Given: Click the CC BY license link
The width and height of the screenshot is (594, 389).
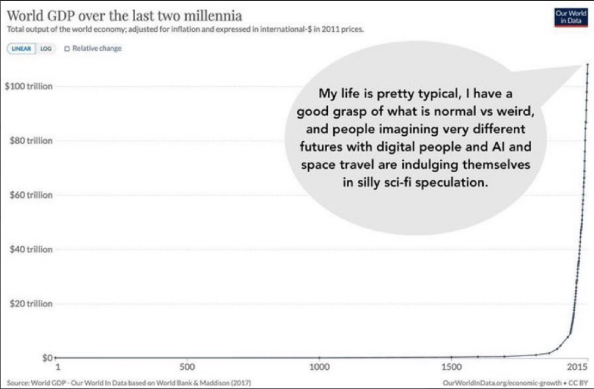Looking at the screenshot, I should (x=578, y=383).
